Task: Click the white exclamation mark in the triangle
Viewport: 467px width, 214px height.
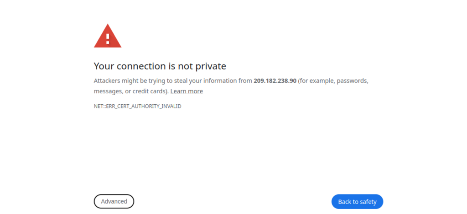Action: pos(108,37)
